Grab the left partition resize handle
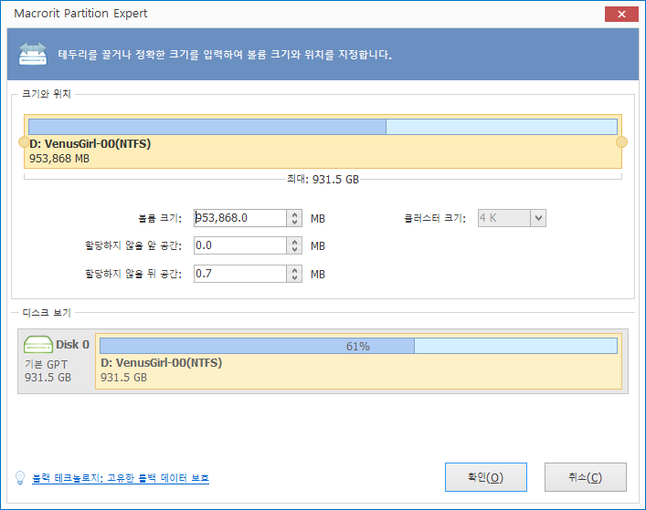Image resolution: width=646 pixels, height=510 pixels. [x=24, y=142]
